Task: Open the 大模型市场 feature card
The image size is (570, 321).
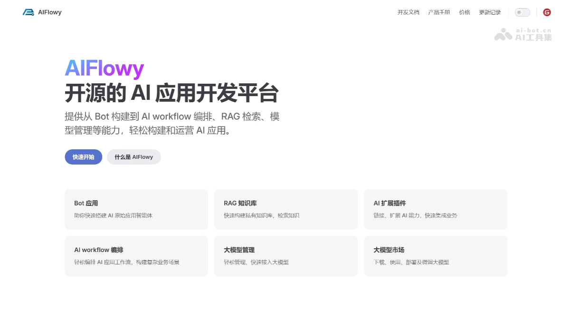Action: coord(436,256)
